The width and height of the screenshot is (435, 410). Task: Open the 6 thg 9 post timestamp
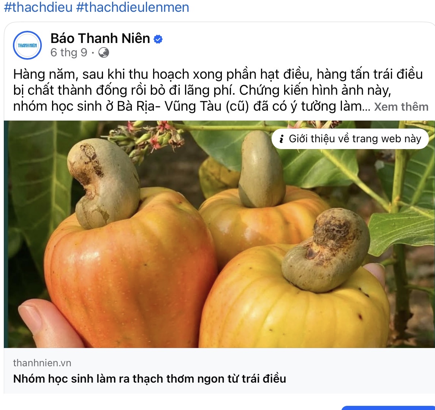[69, 52]
